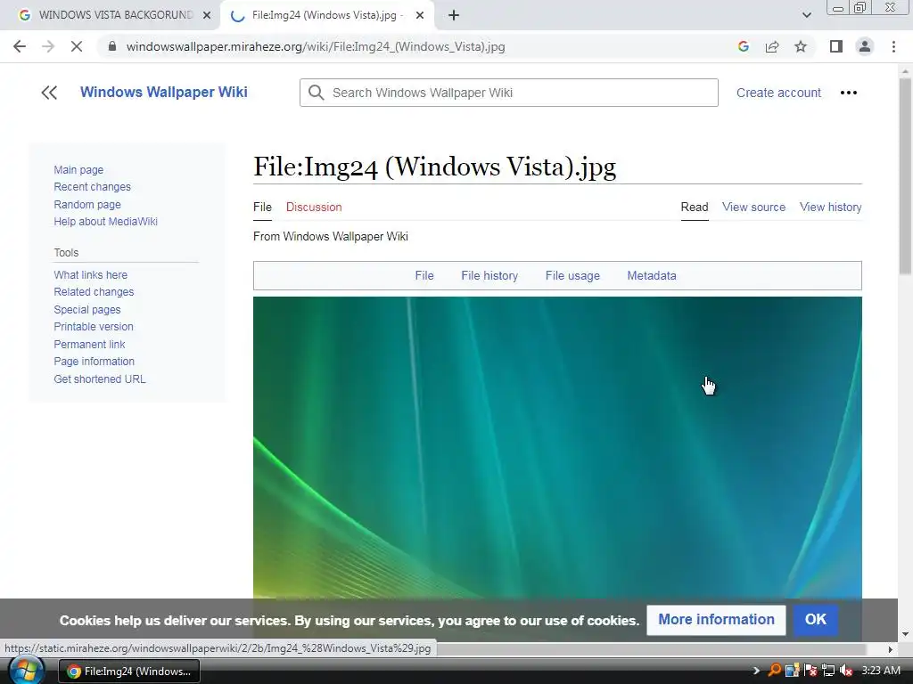Open Main page link
The height and width of the screenshot is (684, 913).
pos(78,170)
